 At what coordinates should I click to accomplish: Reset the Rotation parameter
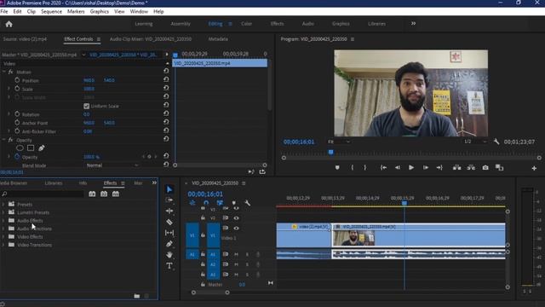(166, 113)
